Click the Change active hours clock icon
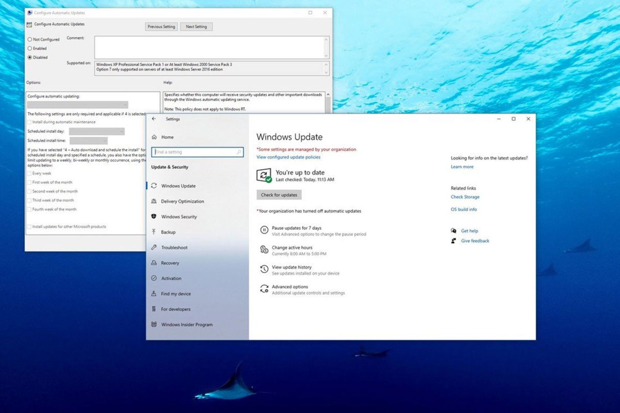This screenshot has height=413, width=620. point(264,250)
